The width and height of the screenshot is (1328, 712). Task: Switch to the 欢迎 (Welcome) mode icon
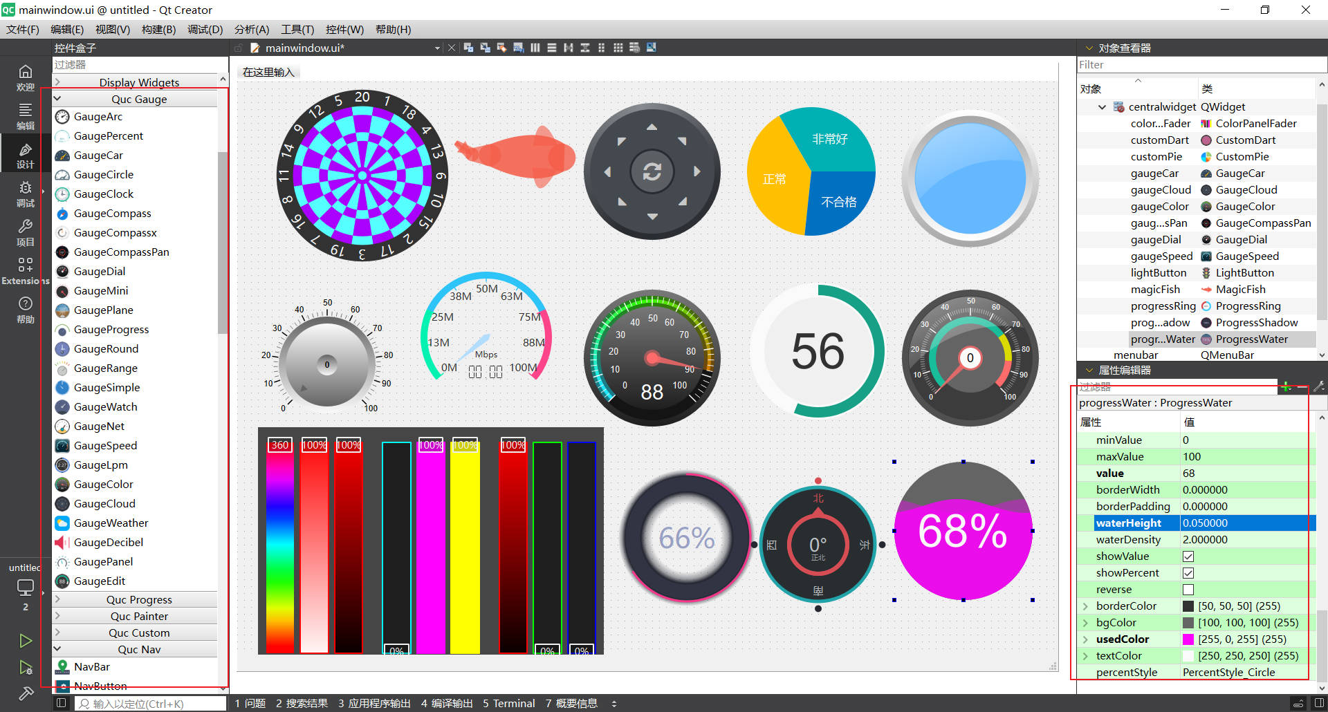tap(25, 76)
